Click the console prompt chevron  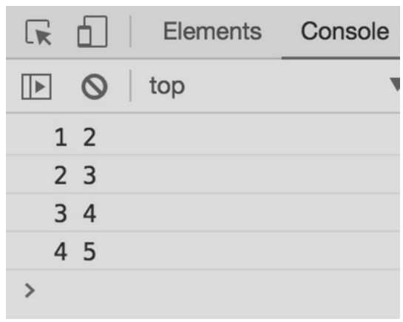[30, 291]
